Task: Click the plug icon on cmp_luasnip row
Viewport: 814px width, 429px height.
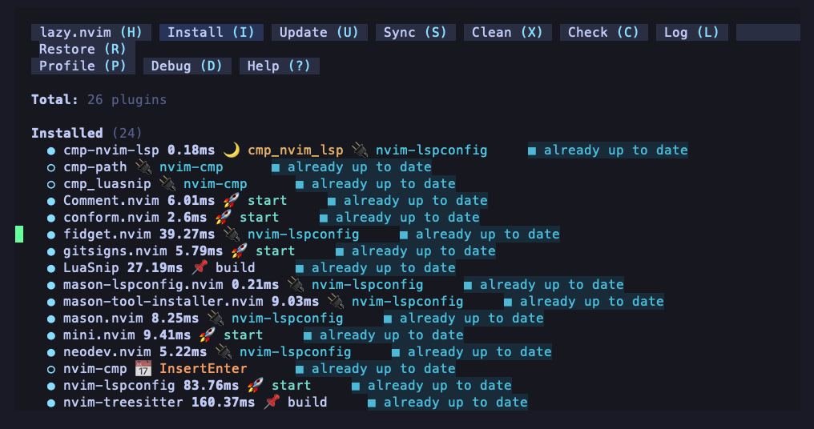Action: [167, 183]
